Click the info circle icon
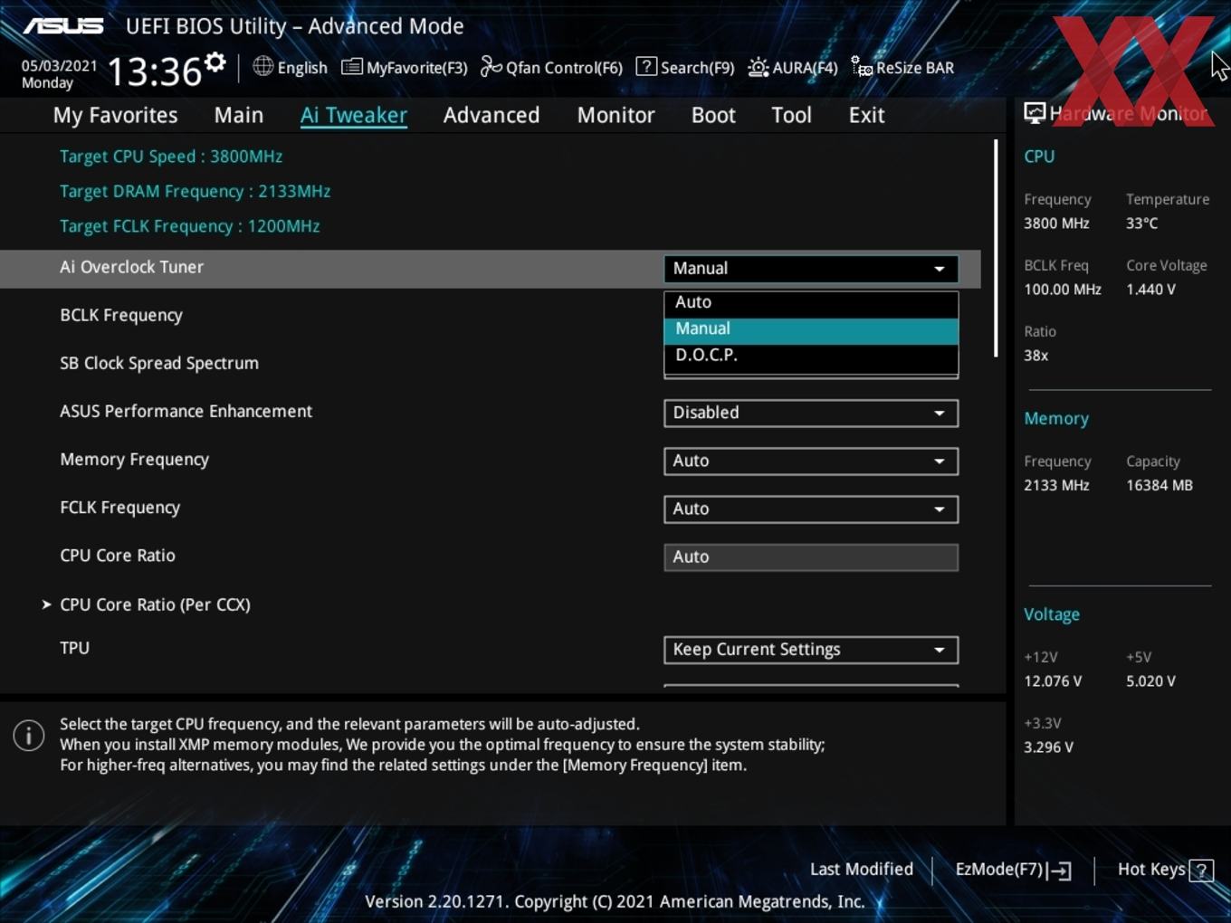The image size is (1231, 923). [x=29, y=736]
